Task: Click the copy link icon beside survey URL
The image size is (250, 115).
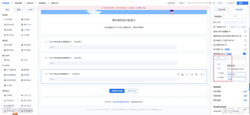Action: pos(210,3)
